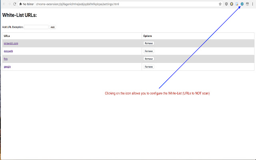Viewport: 256px width, 160px height.
Task: Open the fido link
Action: 6,59
